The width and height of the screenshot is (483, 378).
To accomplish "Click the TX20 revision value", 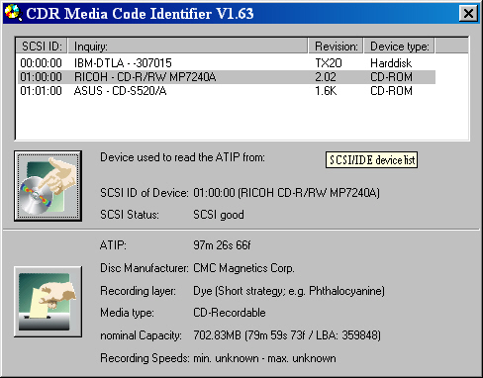I will (329, 63).
